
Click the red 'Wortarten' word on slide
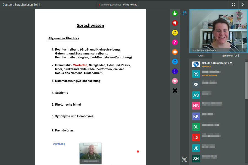coord(80,65)
